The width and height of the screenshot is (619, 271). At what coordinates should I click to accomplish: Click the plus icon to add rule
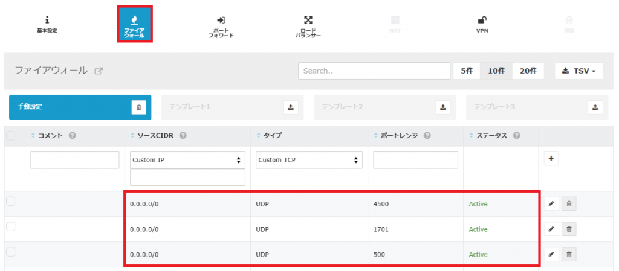tap(551, 159)
